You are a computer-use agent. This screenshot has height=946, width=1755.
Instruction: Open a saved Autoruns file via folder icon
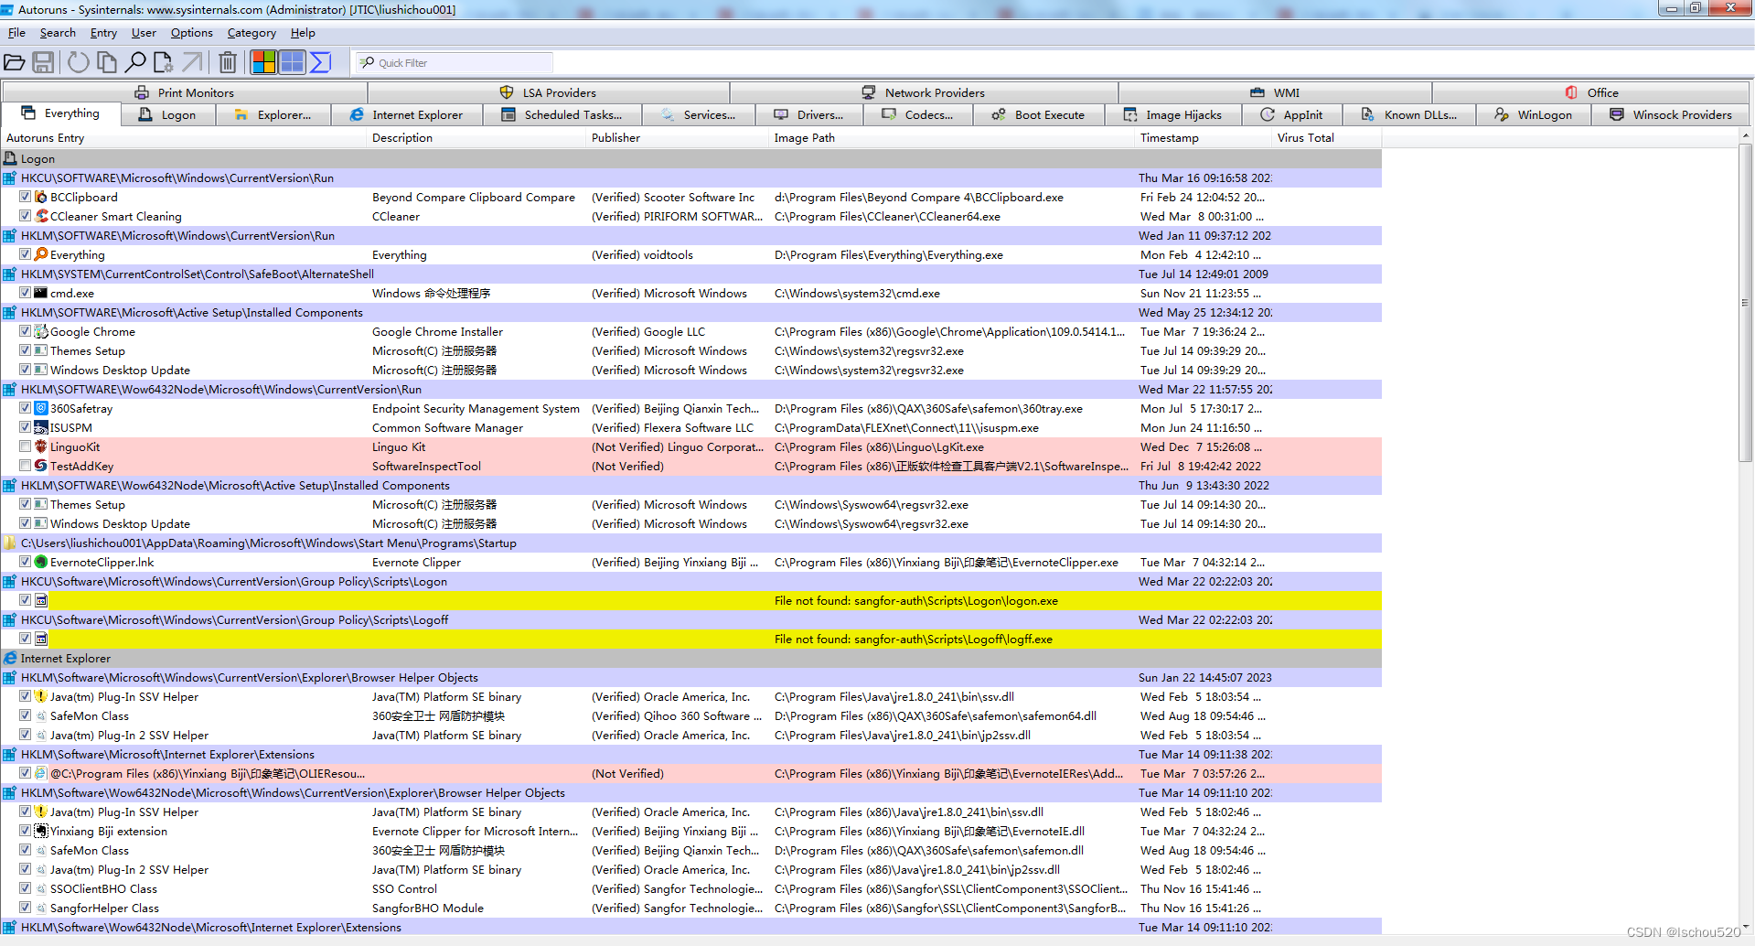(15, 62)
